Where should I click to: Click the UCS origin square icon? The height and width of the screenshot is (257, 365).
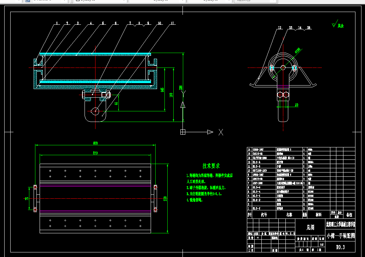(183, 132)
